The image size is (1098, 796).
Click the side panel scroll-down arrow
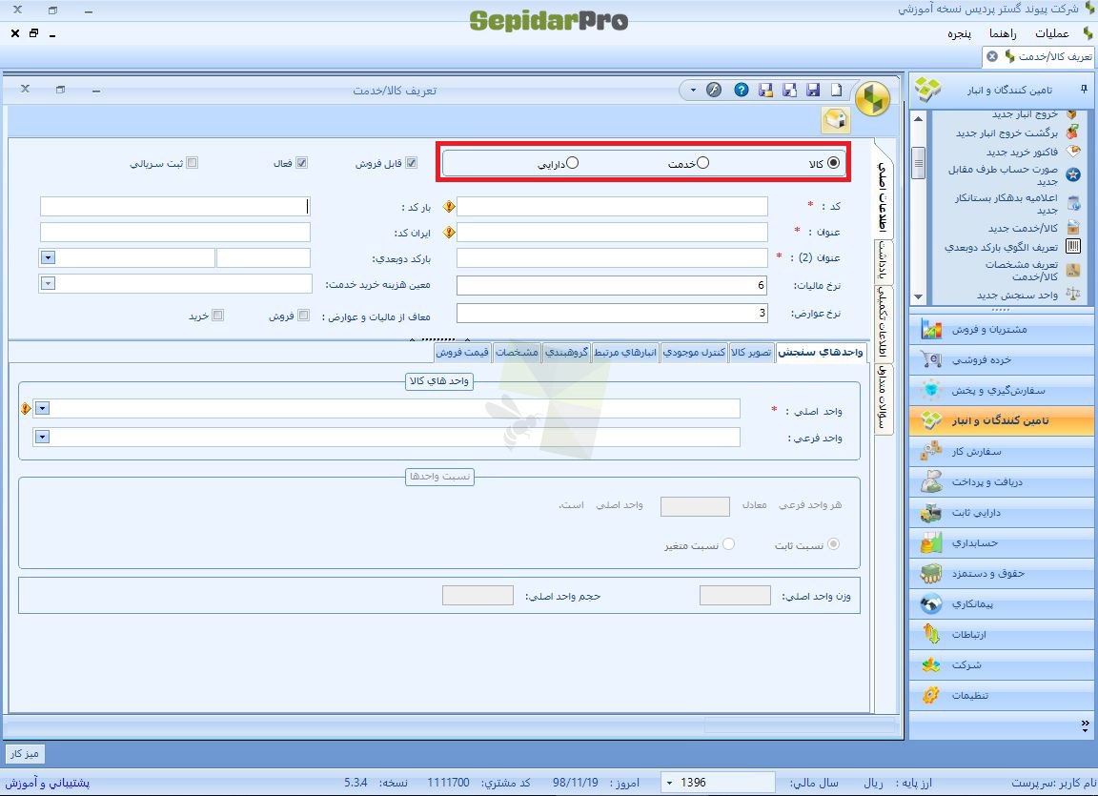(x=919, y=296)
